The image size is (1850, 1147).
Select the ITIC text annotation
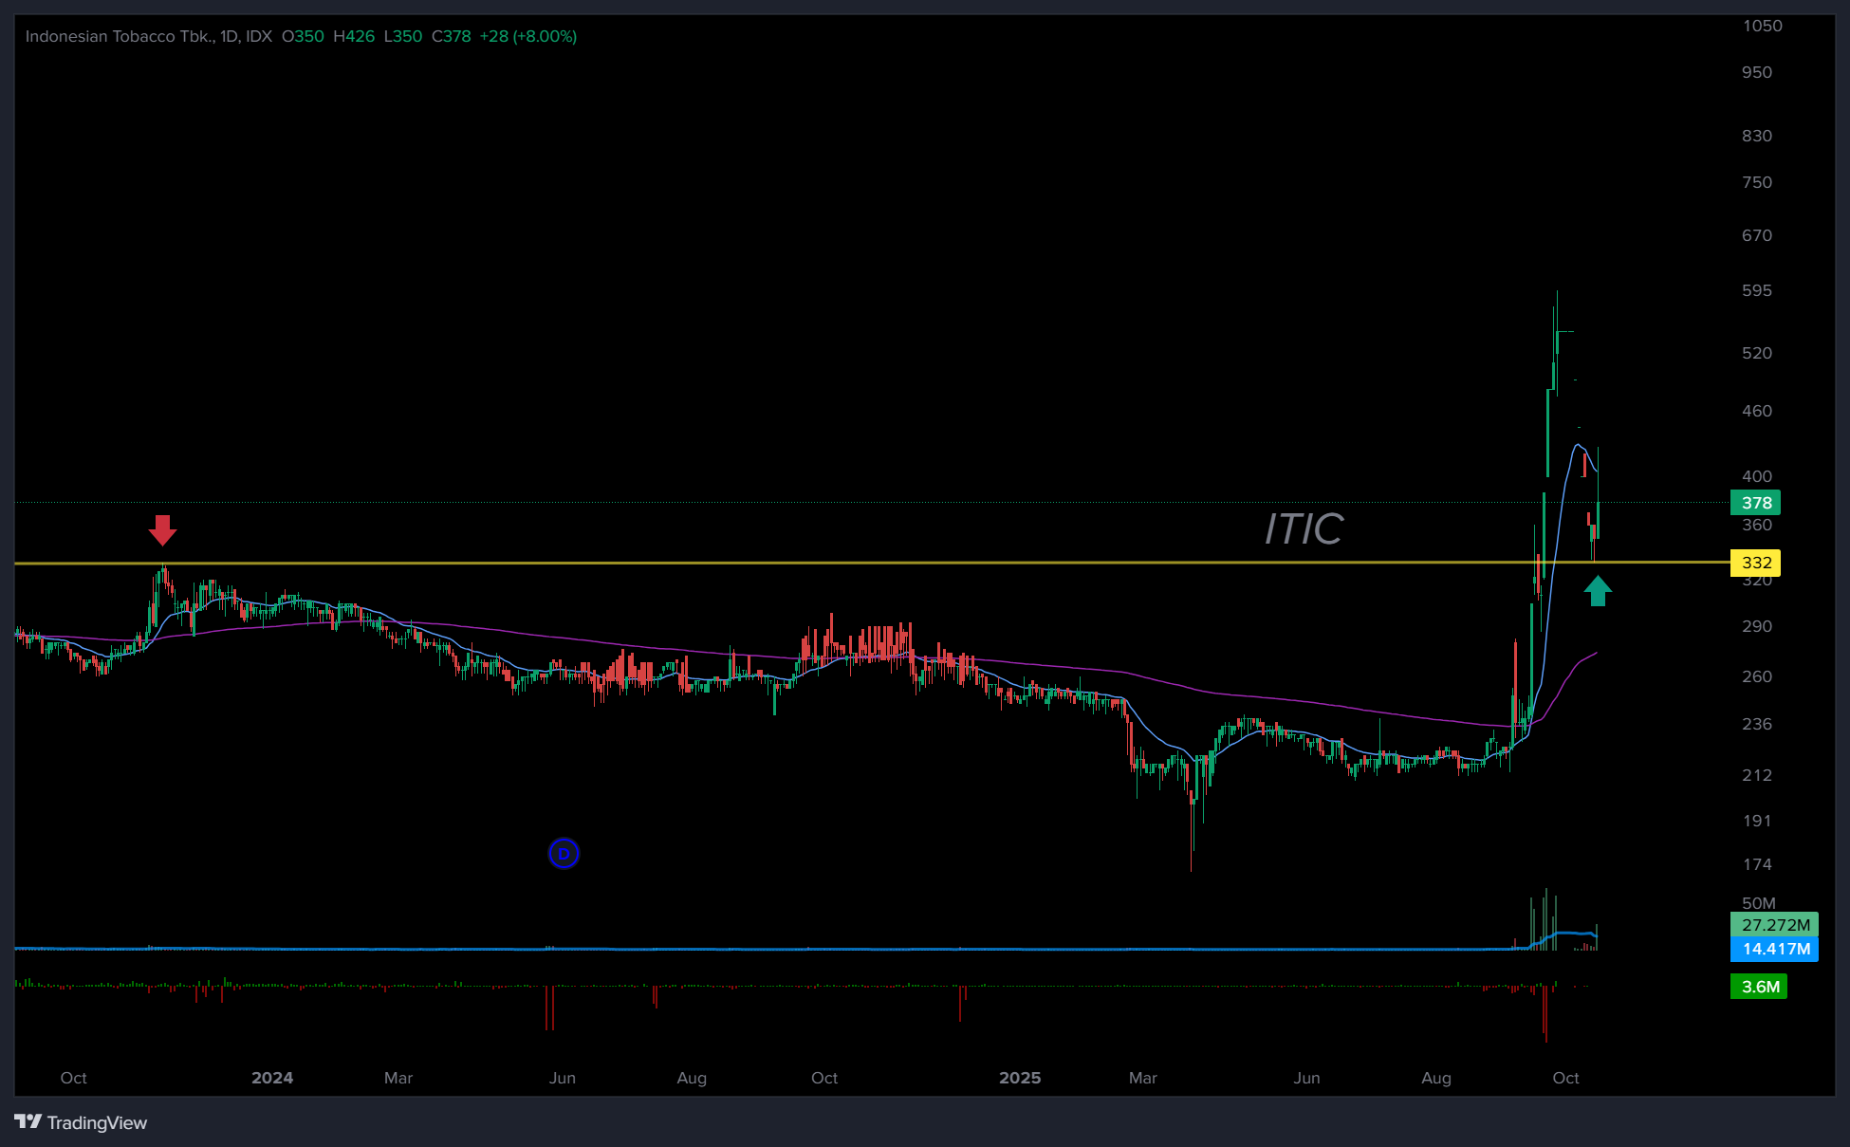point(1304,529)
